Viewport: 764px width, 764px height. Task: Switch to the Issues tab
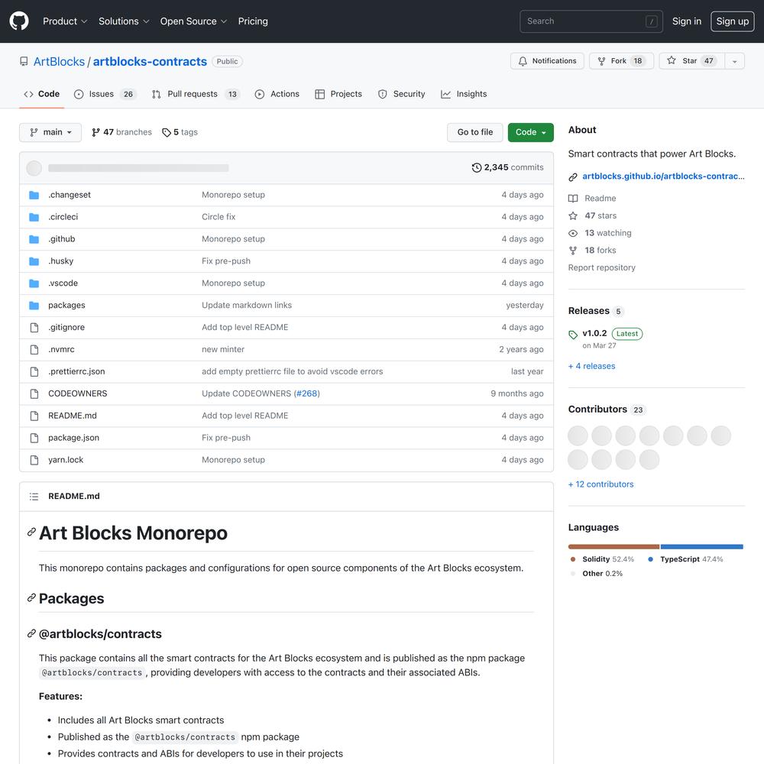(x=105, y=94)
